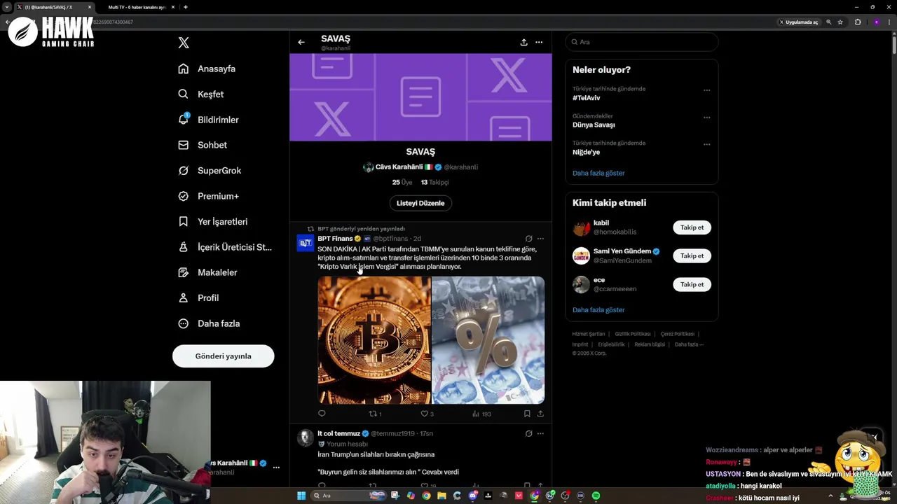Viewport: 897px width, 504px height.
Task: Open SuperGrok from the sidebar
Action: (x=210, y=170)
